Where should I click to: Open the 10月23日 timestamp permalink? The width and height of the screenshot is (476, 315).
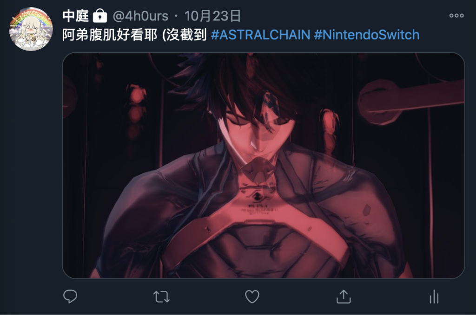pyautogui.click(x=212, y=16)
